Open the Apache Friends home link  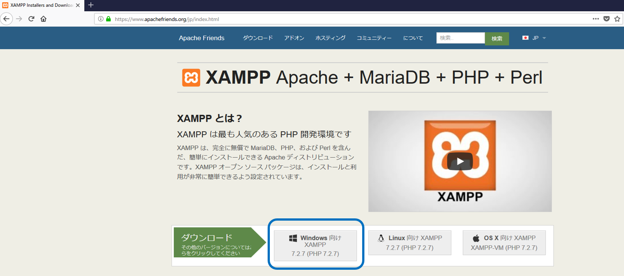click(x=202, y=38)
